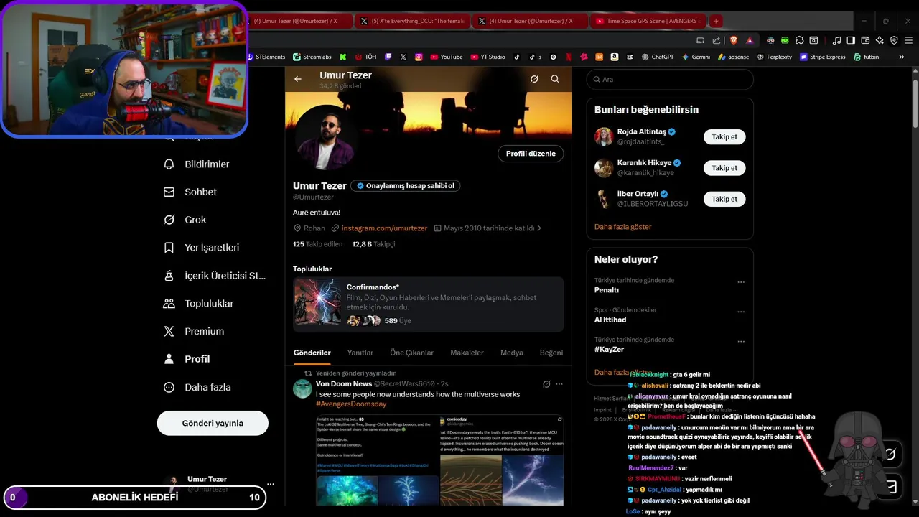Click Profili düzenle button
The image size is (919, 517).
point(531,154)
